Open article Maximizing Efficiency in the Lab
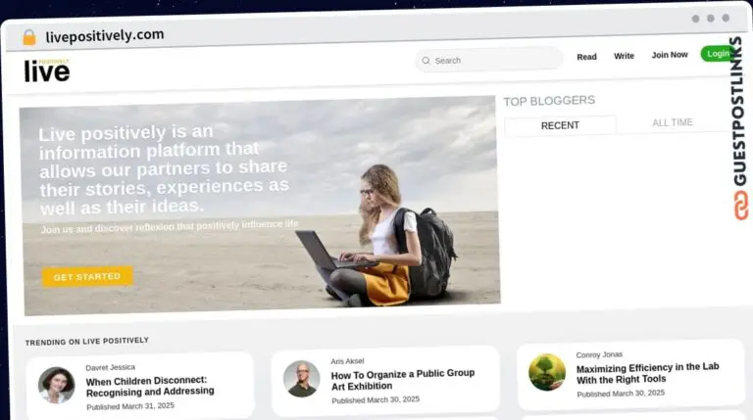 [647, 373]
